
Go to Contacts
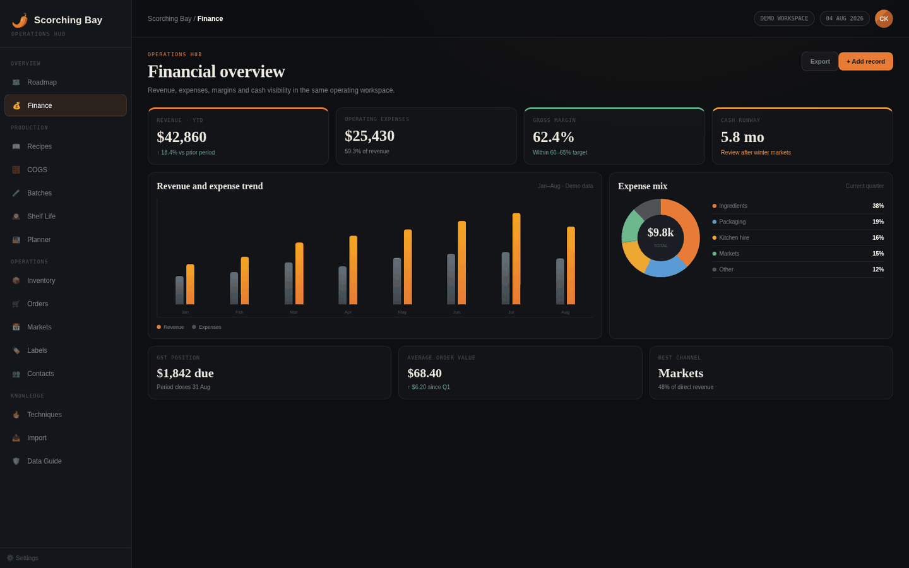click(66, 374)
